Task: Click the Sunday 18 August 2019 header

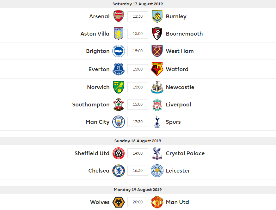Action: coord(138,141)
